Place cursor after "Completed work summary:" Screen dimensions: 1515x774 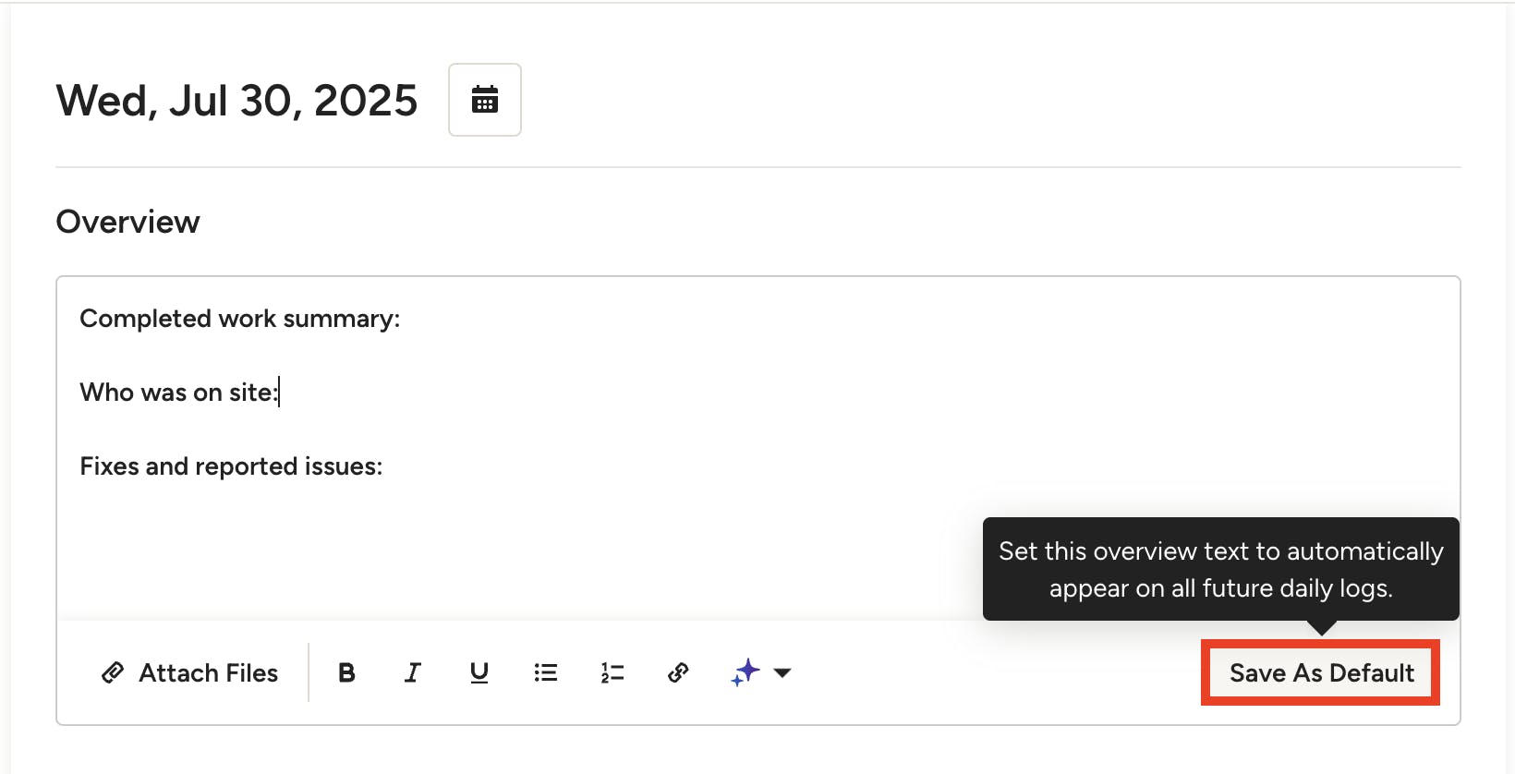click(x=402, y=319)
